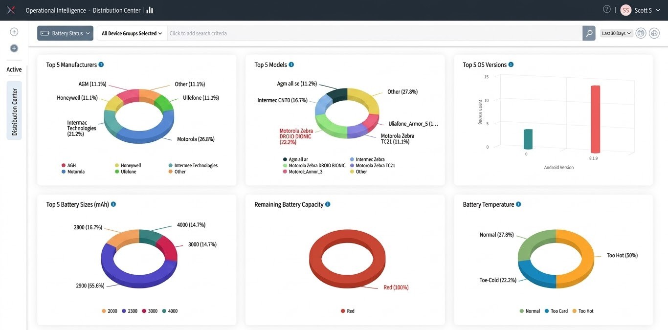Show info for Remaining Battery Capacity
Screen dimensions: 668x330
coord(328,204)
